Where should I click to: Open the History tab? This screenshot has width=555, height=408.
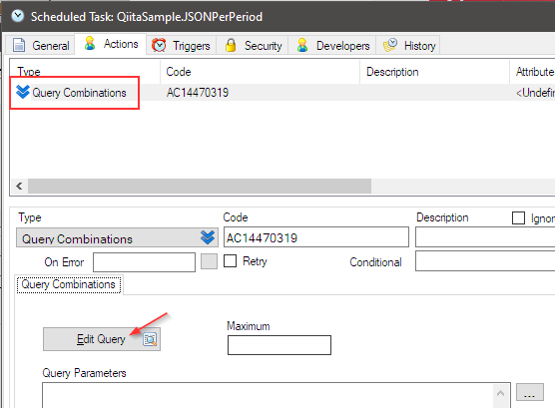408,45
